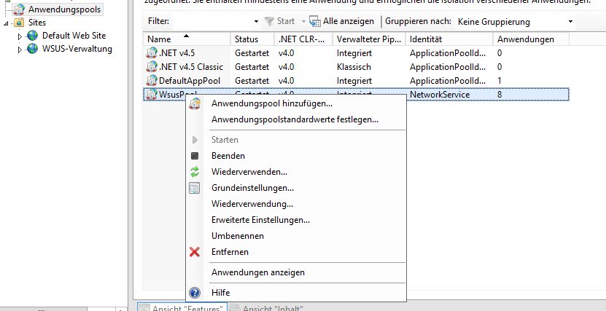Open the Filter dropdown arrow
Image resolution: width=606 pixels, height=311 pixels.
(x=256, y=22)
